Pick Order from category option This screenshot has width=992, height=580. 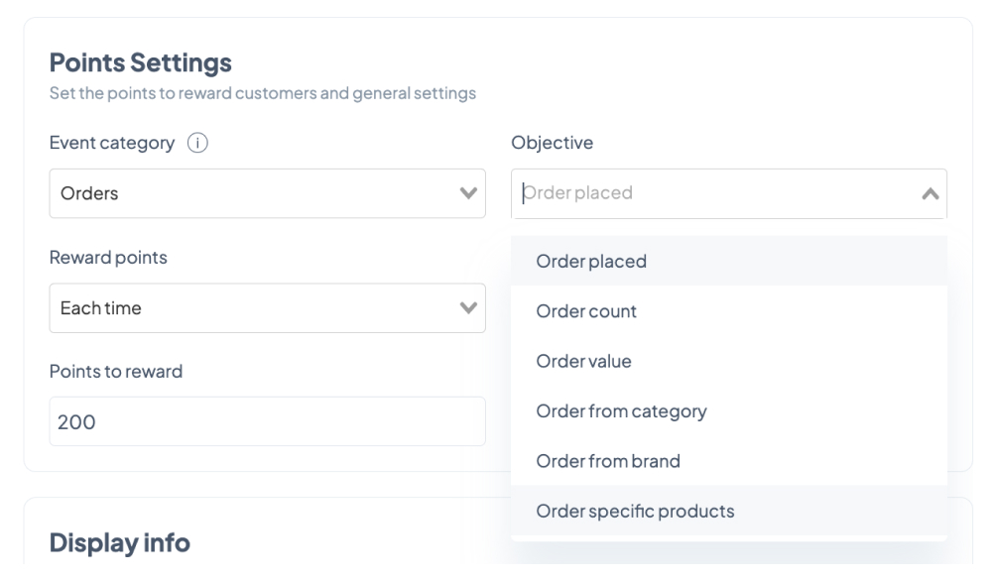click(x=729, y=411)
